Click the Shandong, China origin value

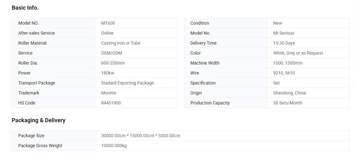289,93
